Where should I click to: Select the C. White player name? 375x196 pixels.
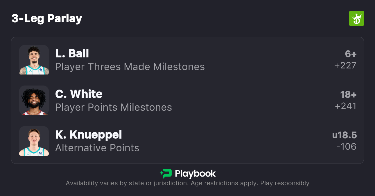(79, 94)
